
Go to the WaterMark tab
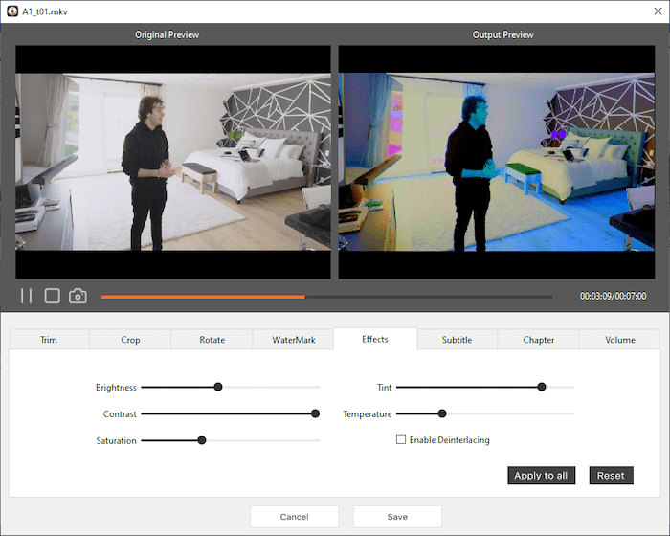(x=293, y=340)
